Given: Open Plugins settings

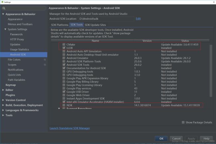Looking at the screenshot, I should tap(10, 95).
